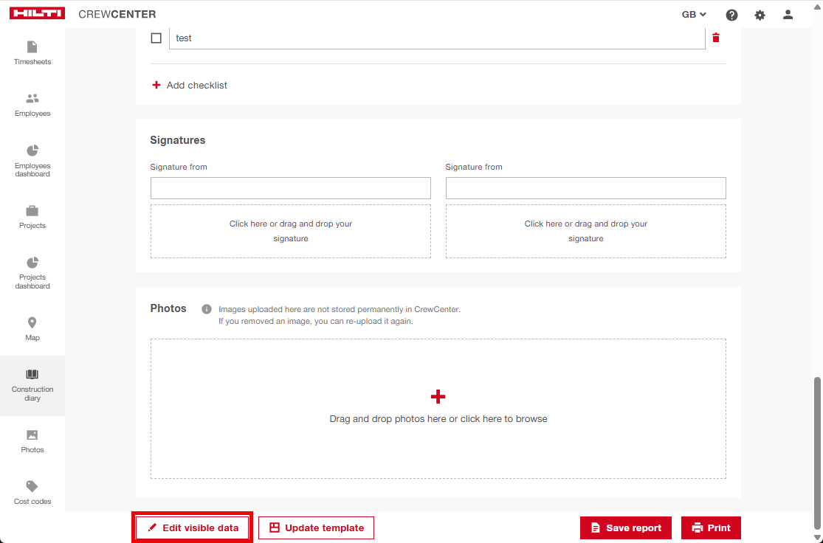Click the left Signature from input field
Image resolution: width=823 pixels, height=543 pixels.
290,188
